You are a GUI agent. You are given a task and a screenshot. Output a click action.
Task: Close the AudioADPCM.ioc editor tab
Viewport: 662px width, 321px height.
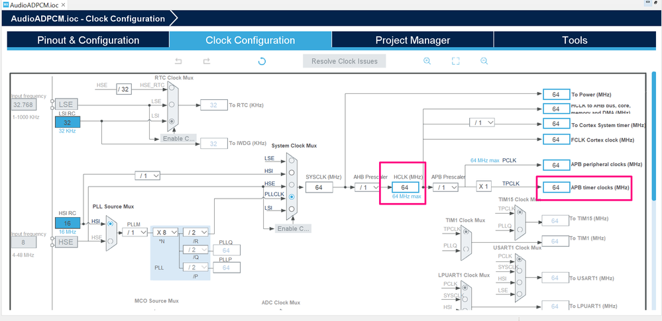(x=63, y=5)
